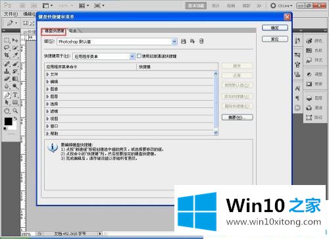Image resolution: width=329 pixels, height=239 pixels.
Task: Select the Lasso tool in toolbox
Action: click(x=7, y=48)
